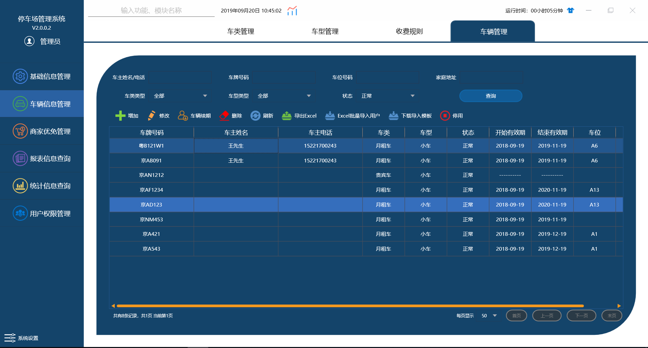This screenshot has width=648, height=348.
Task: Maximize the window
Action: click(x=611, y=10)
